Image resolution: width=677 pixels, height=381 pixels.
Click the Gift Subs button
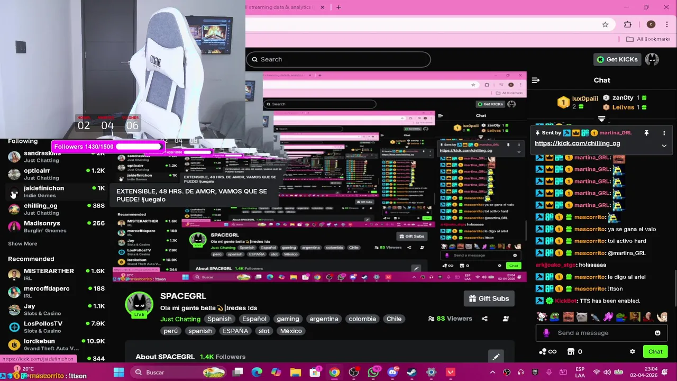tap(489, 298)
